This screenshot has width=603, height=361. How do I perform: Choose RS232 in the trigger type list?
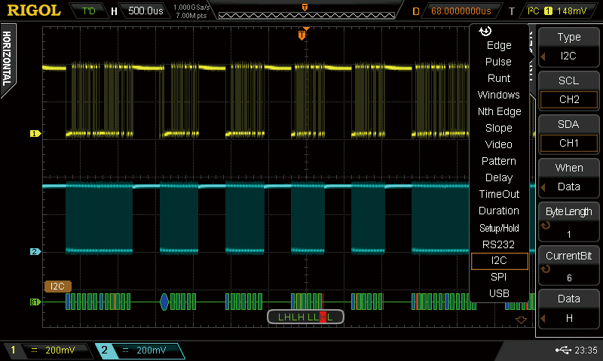point(499,244)
